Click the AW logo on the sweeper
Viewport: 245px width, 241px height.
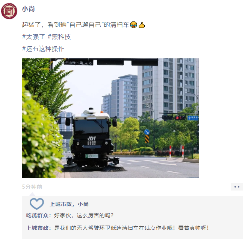click(x=92, y=138)
